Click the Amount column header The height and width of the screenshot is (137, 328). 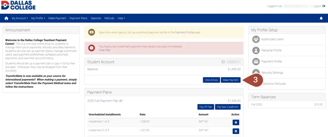(x=203, y=114)
